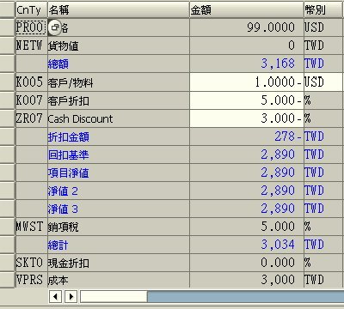Click the ZR07 amount field 3.000-

[x=247, y=118]
